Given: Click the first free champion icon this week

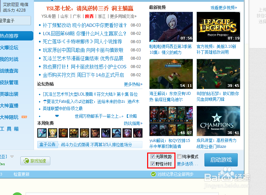Looking at the screenshot, I should tap(42, 133).
